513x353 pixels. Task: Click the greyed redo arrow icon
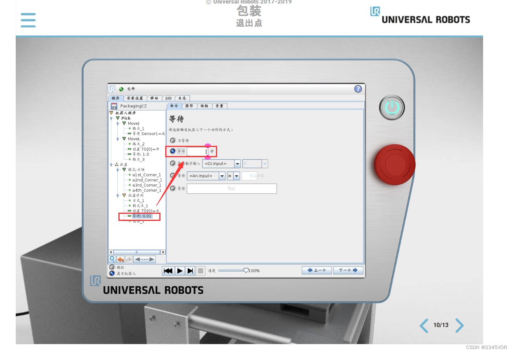[129, 259]
